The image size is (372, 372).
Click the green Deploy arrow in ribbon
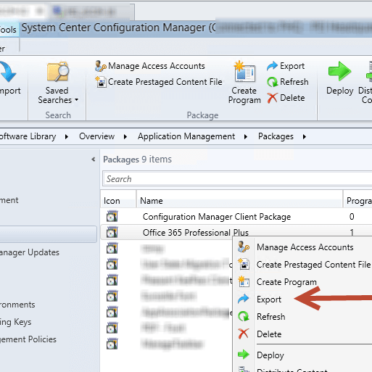coord(339,71)
